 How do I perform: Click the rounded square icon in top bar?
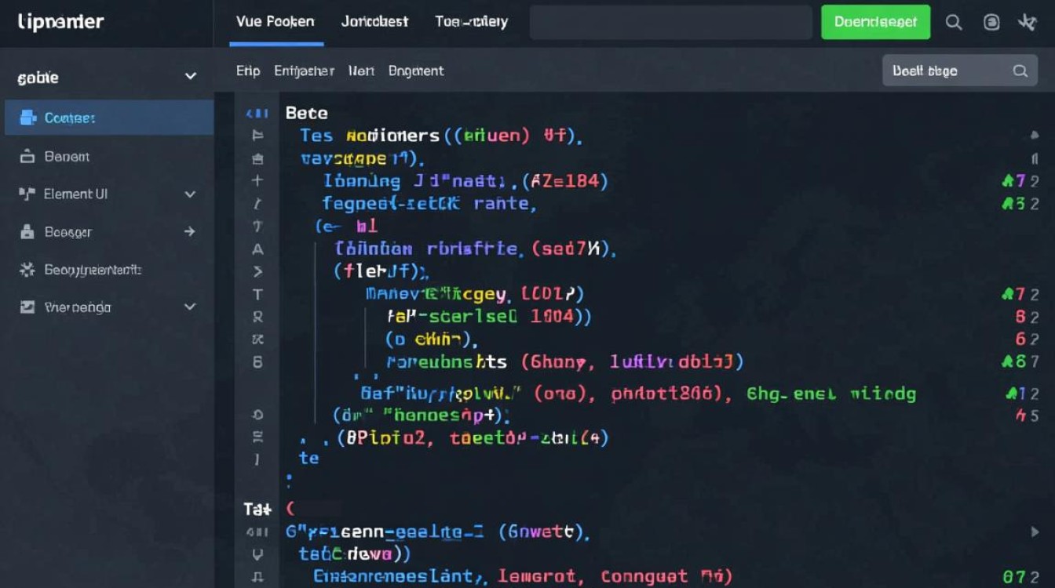point(991,23)
